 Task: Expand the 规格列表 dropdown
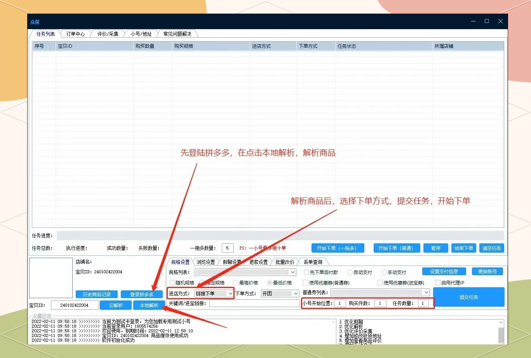point(245,272)
